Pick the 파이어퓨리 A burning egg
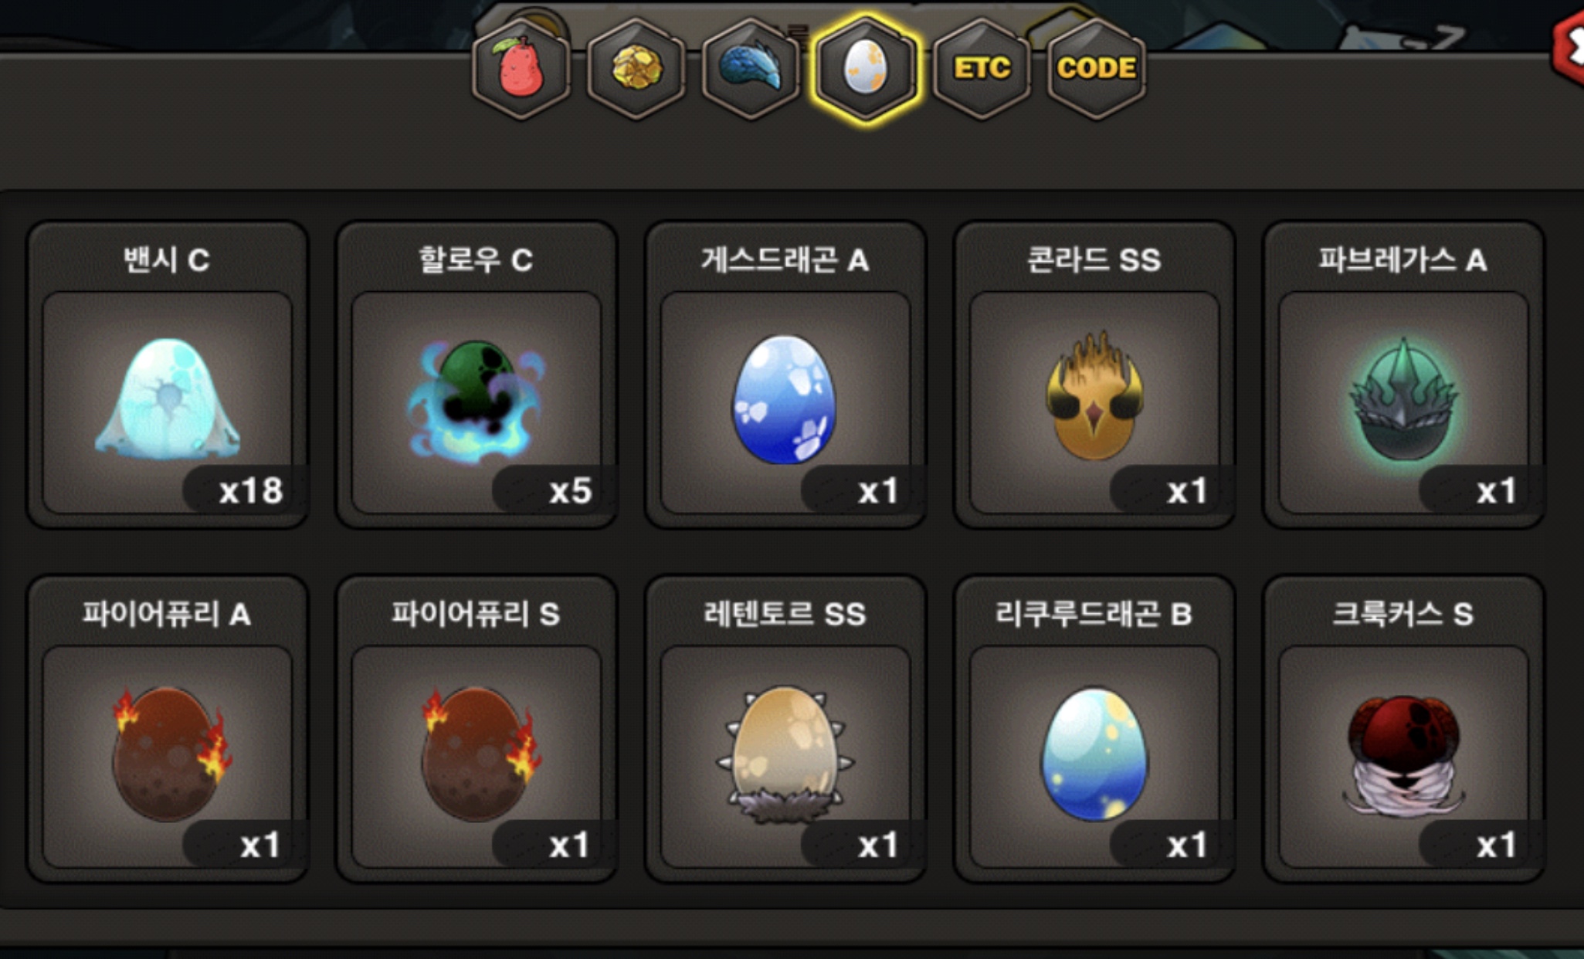1584x959 pixels. pyautogui.click(x=168, y=729)
